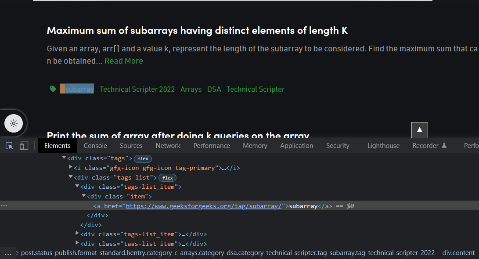Open the Technical Scripter 2022 tag link
The image size is (479, 259).
[137, 89]
